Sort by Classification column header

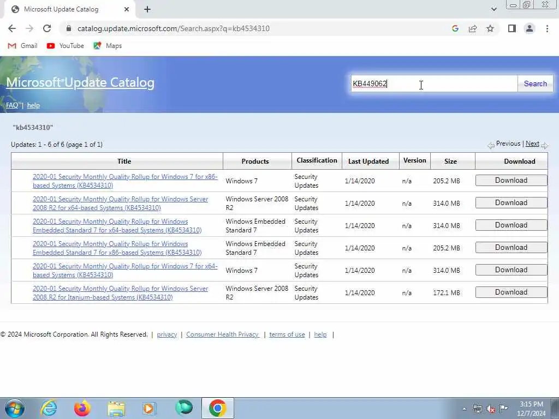[x=317, y=161]
